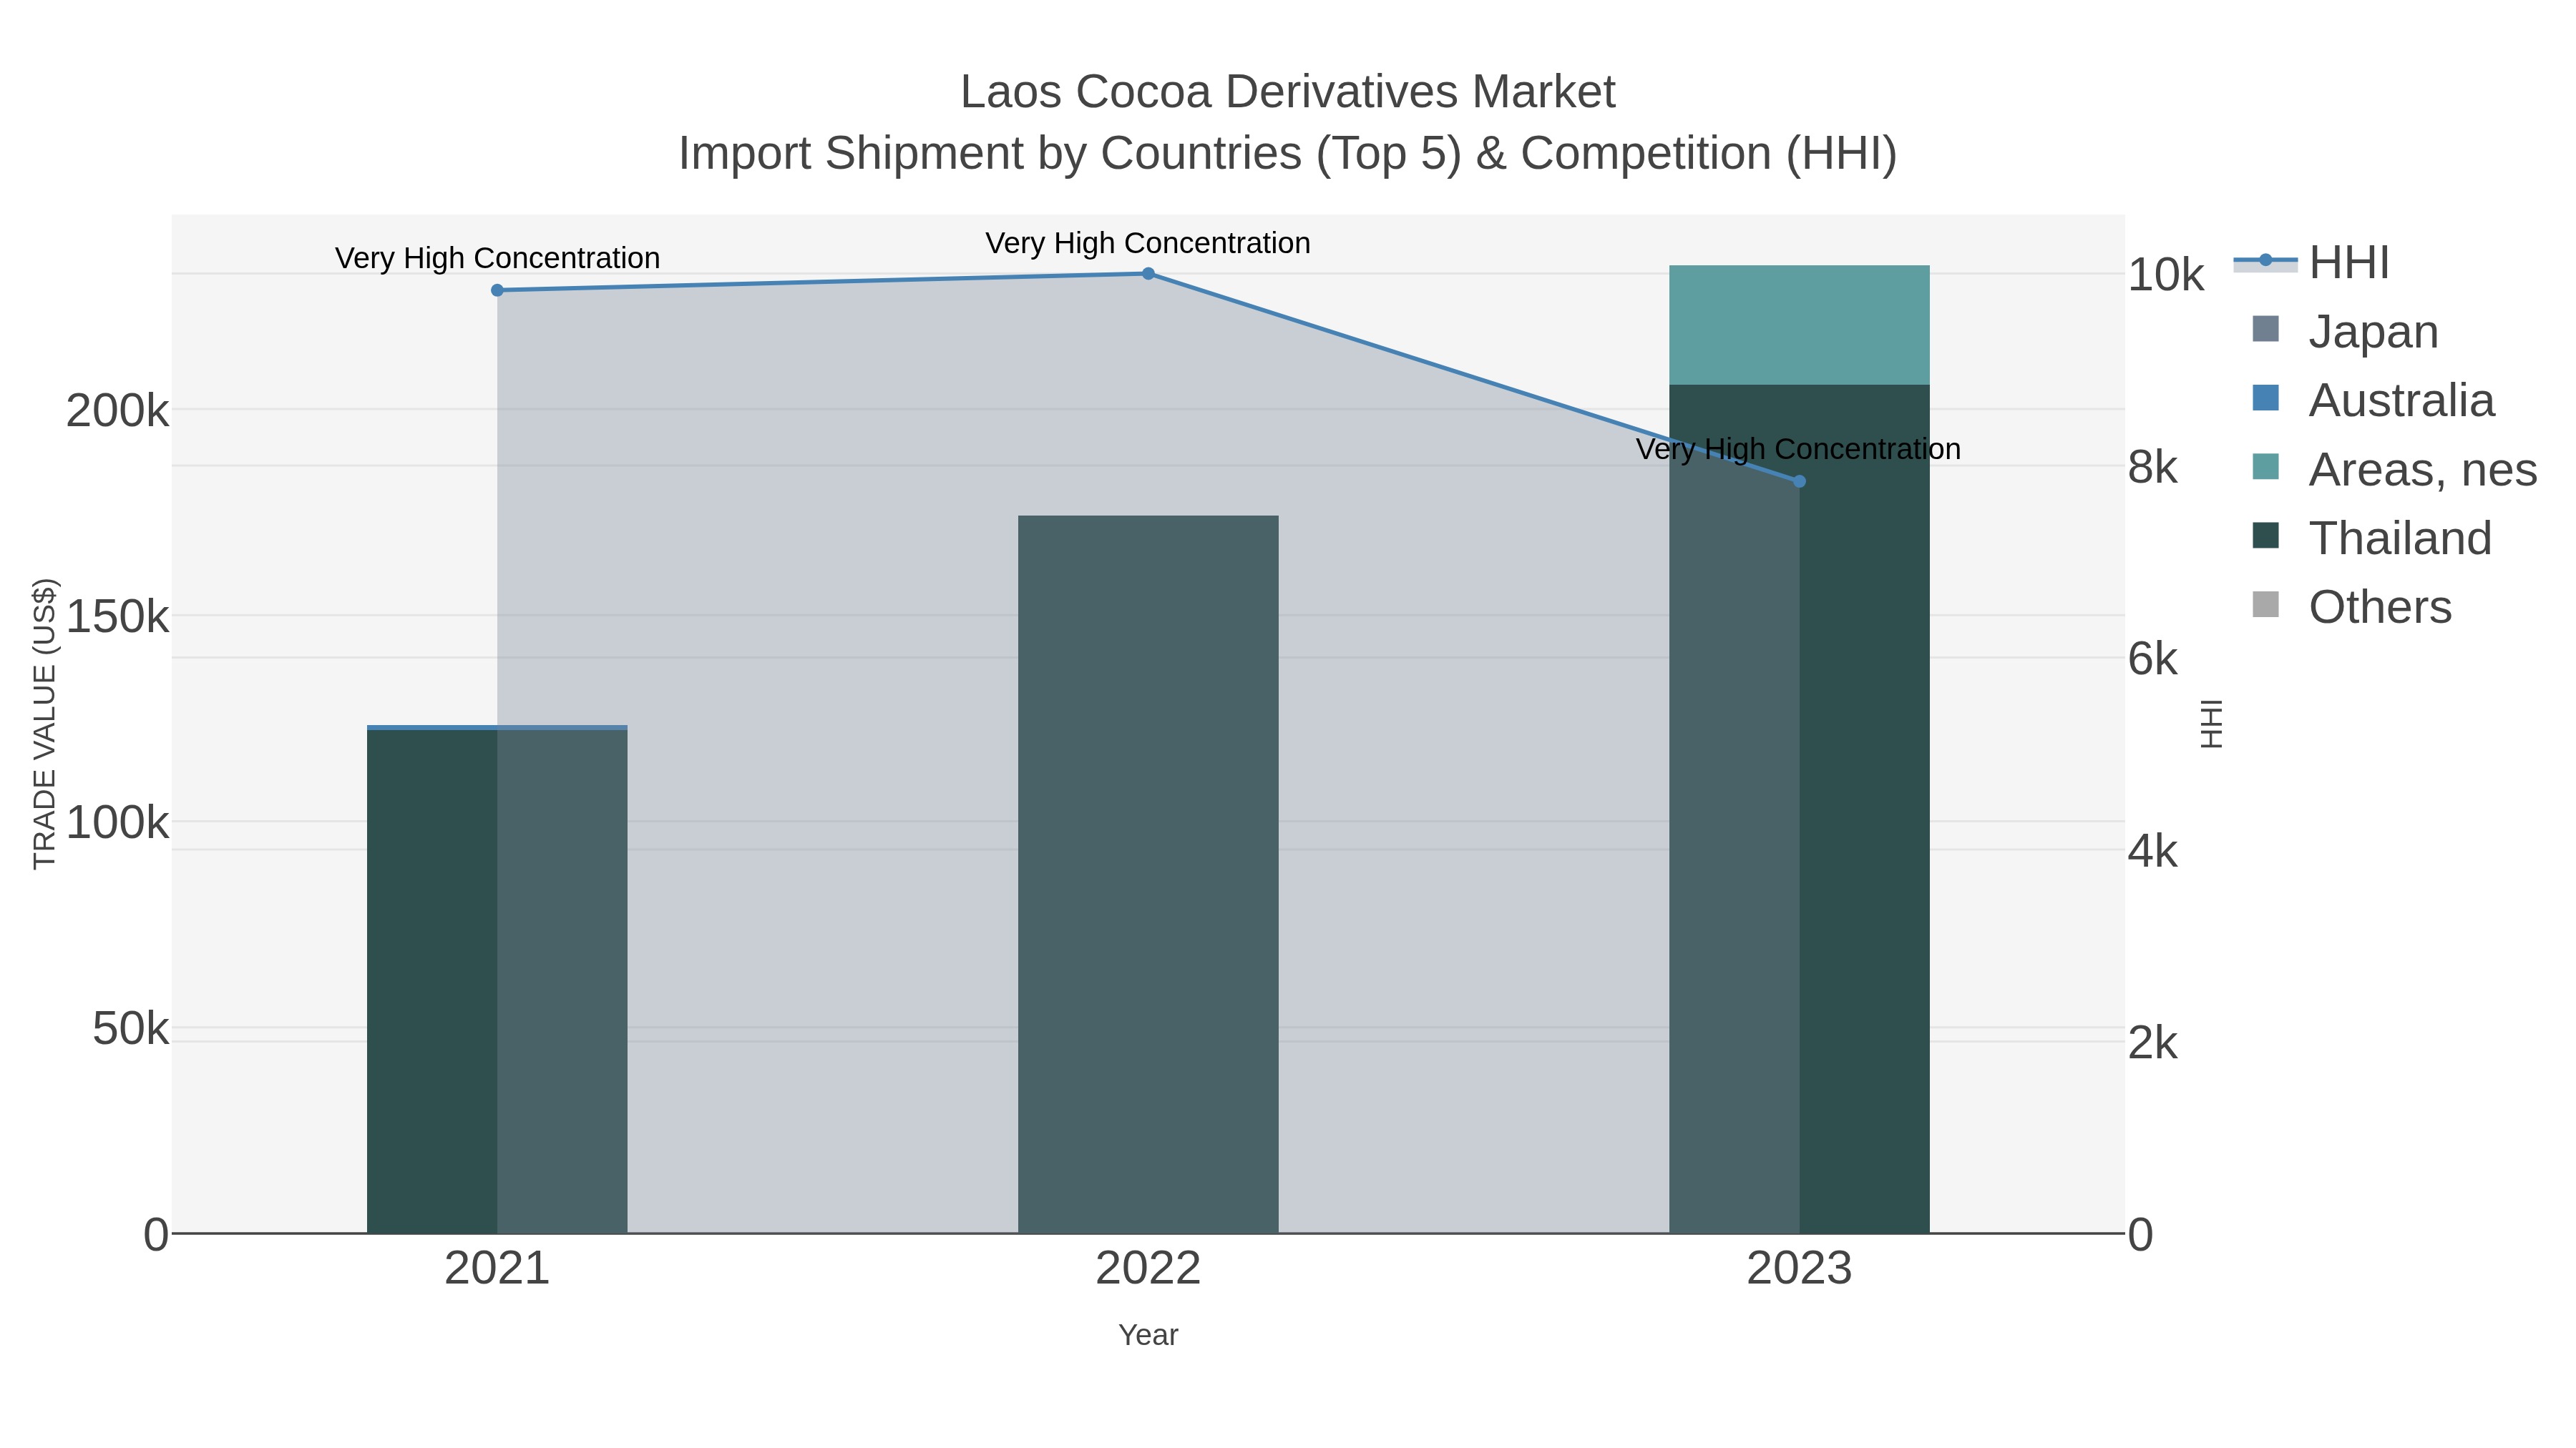
Task: Click the HHI line marker icon in legend
Action: click(2265, 261)
